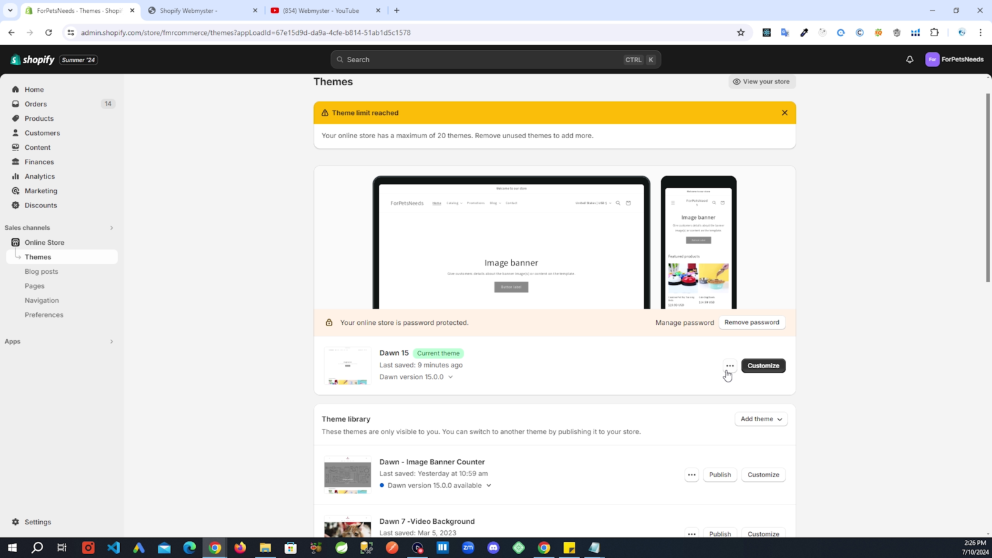Customize Dawn - Image Banner Counter theme
The width and height of the screenshot is (992, 558).
(x=763, y=475)
